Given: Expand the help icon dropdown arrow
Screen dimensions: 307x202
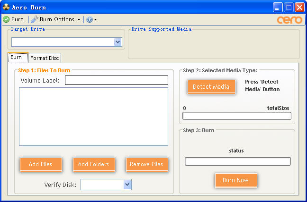Looking at the screenshot, I should [95, 20].
